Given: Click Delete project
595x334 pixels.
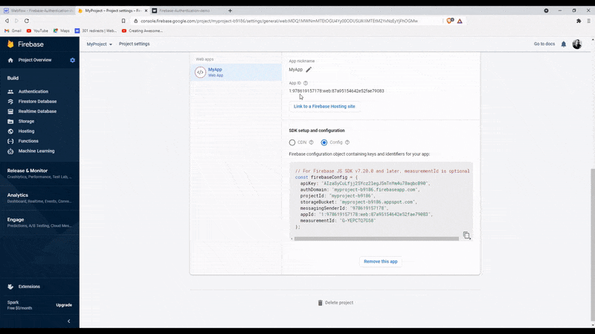Looking at the screenshot, I should (x=335, y=303).
